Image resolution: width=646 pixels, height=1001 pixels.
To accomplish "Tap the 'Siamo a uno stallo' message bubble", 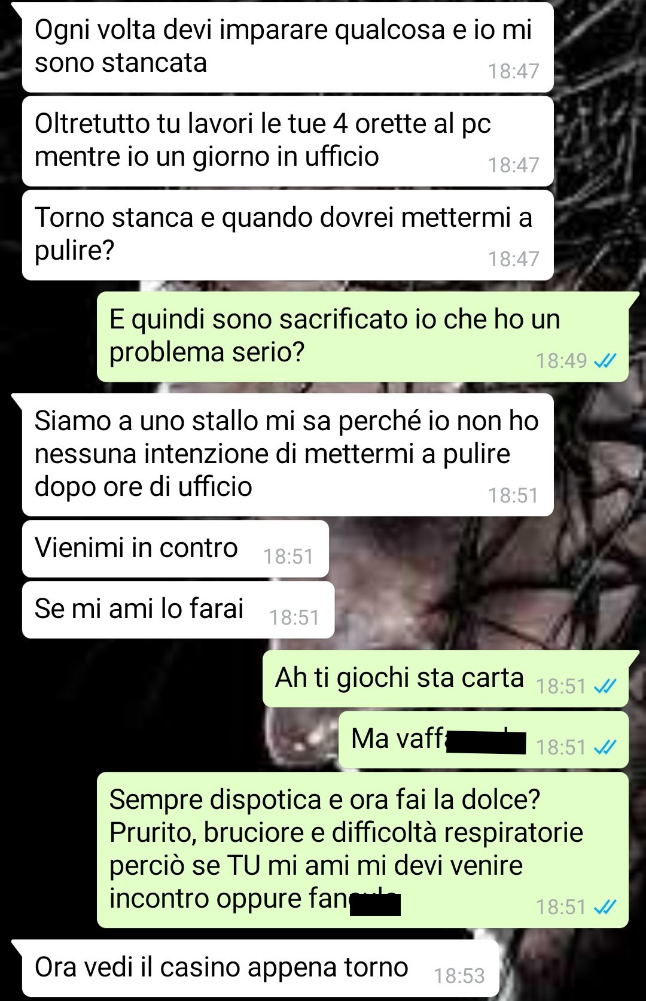I will pyautogui.click(x=287, y=455).
